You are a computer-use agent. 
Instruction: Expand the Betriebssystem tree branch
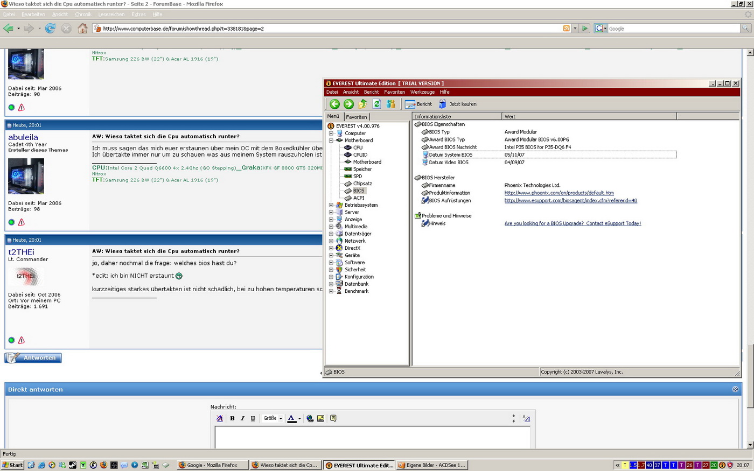tap(331, 205)
